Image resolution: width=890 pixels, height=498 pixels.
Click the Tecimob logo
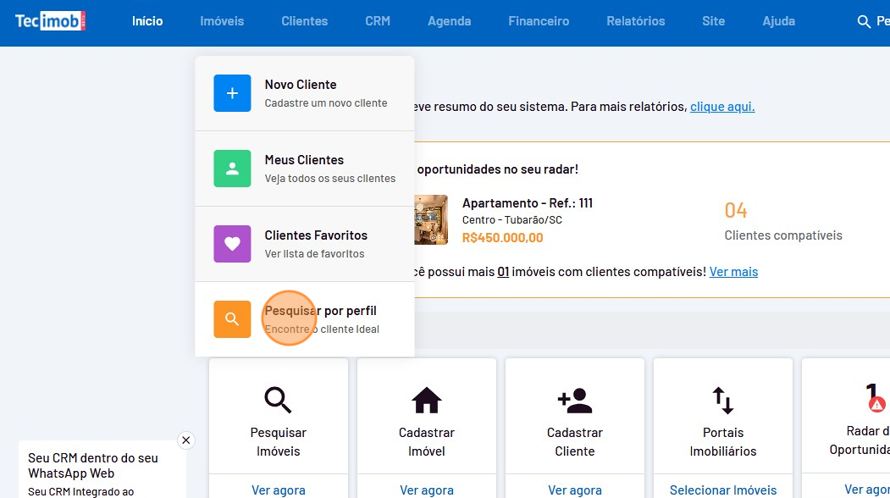click(50, 21)
